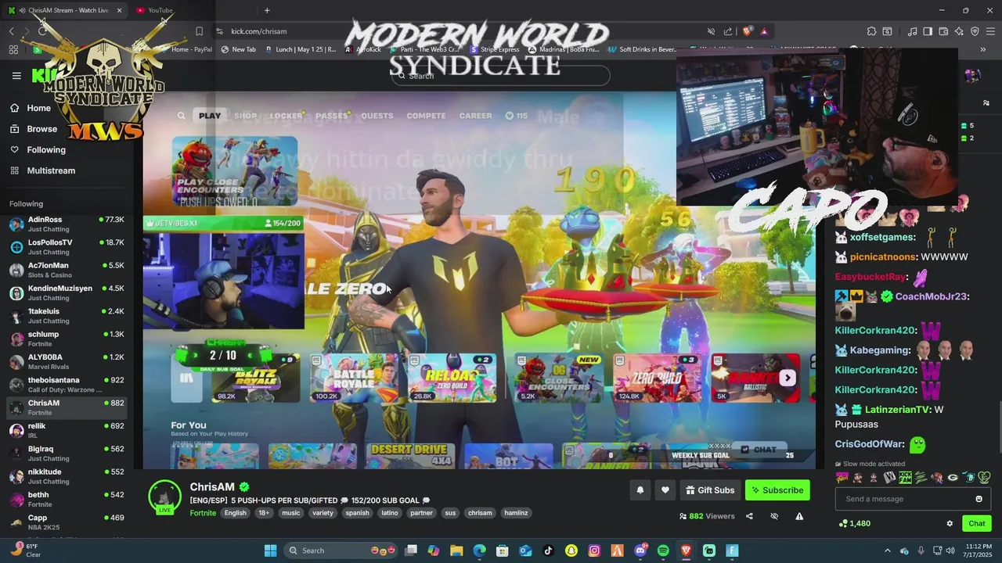Click the Brave Rewards triangle icon

[764, 31]
